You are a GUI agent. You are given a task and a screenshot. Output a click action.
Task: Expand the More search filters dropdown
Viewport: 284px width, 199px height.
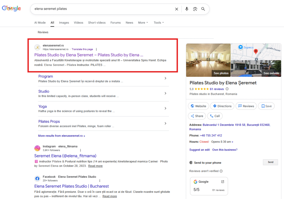[143, 23]
